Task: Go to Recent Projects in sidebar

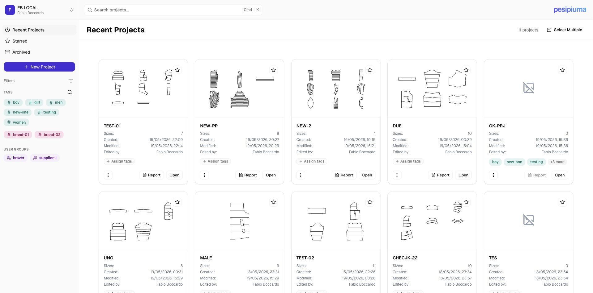Action: click(x=39, y=30)
